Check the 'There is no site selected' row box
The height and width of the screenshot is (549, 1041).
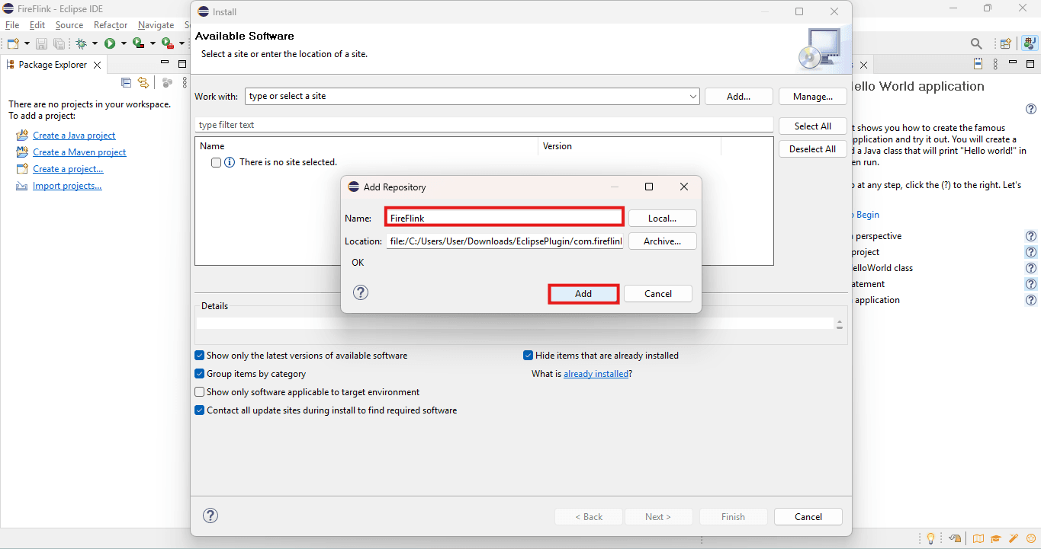coord(216,162)
